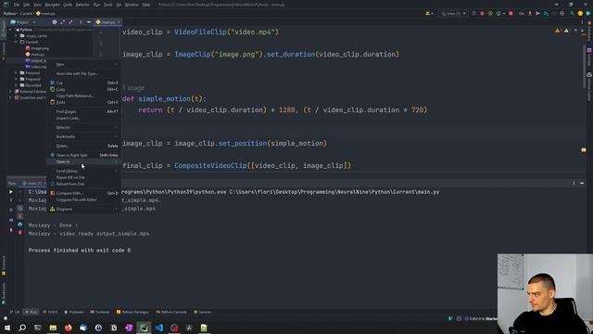Image resolution: width=593 pixels, height=334 pixels.
Task: Click the Git push arrow icon
Action: point(537,13)
